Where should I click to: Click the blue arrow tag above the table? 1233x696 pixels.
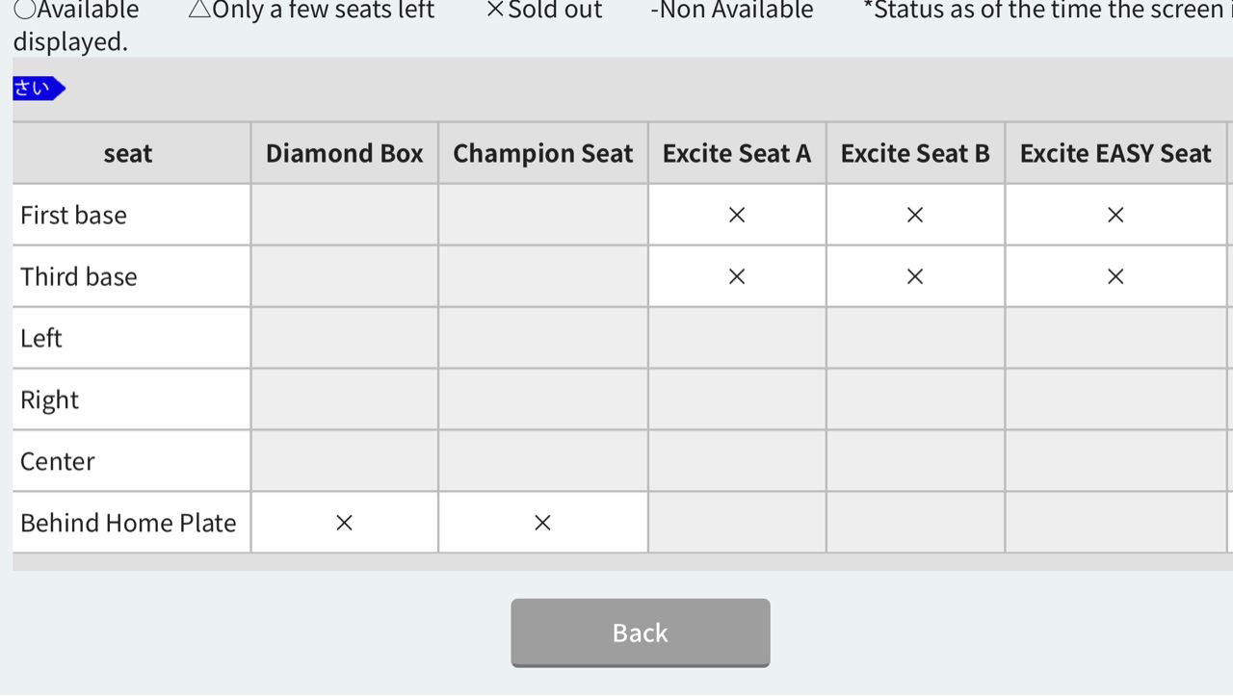39,89
